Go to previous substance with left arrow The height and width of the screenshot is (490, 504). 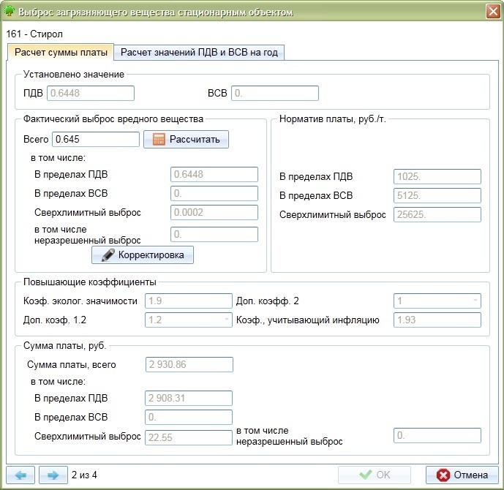(20, 475)
